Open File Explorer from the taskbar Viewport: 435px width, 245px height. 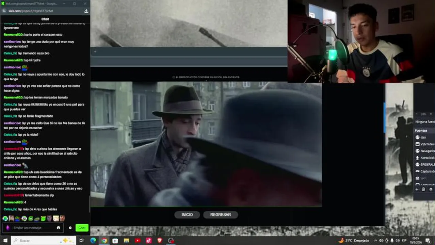click(x=126, y=240)
